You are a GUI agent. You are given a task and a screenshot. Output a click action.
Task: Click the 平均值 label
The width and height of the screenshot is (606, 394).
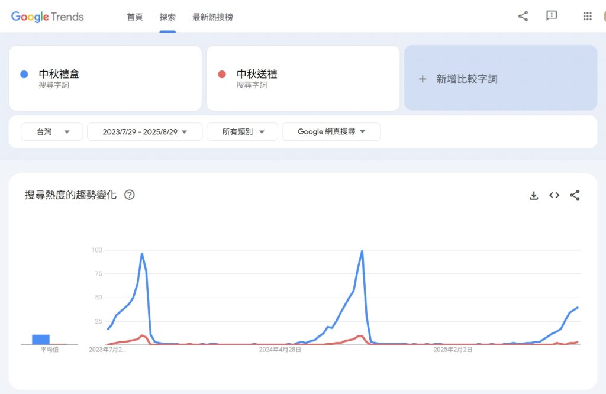pyautogui.click(x=50, y=350)
